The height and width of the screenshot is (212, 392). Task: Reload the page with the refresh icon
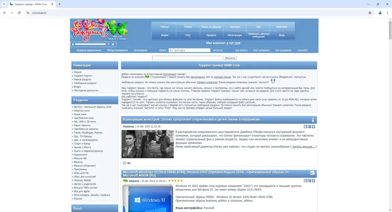[19, 13]
